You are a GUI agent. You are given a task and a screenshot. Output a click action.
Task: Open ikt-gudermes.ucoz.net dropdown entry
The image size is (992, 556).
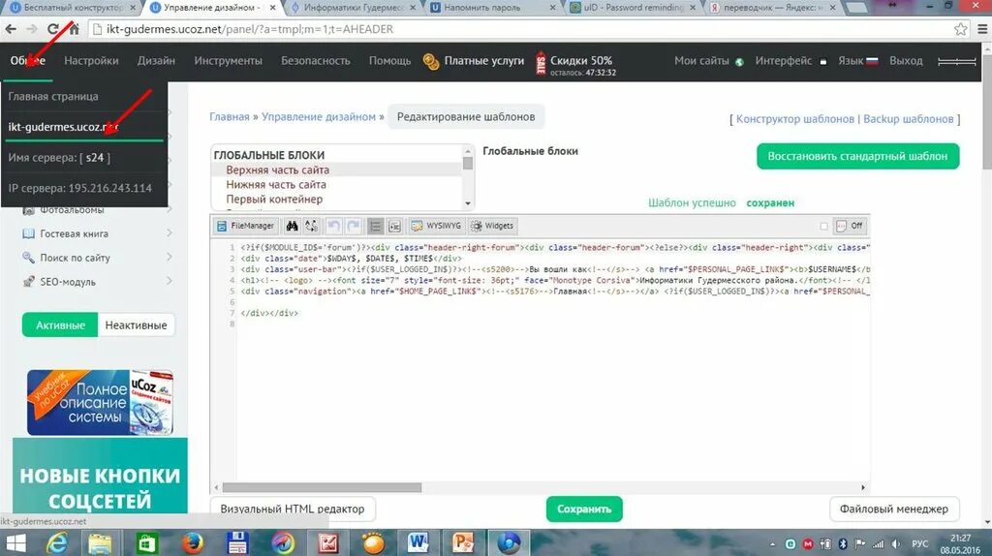63,127
